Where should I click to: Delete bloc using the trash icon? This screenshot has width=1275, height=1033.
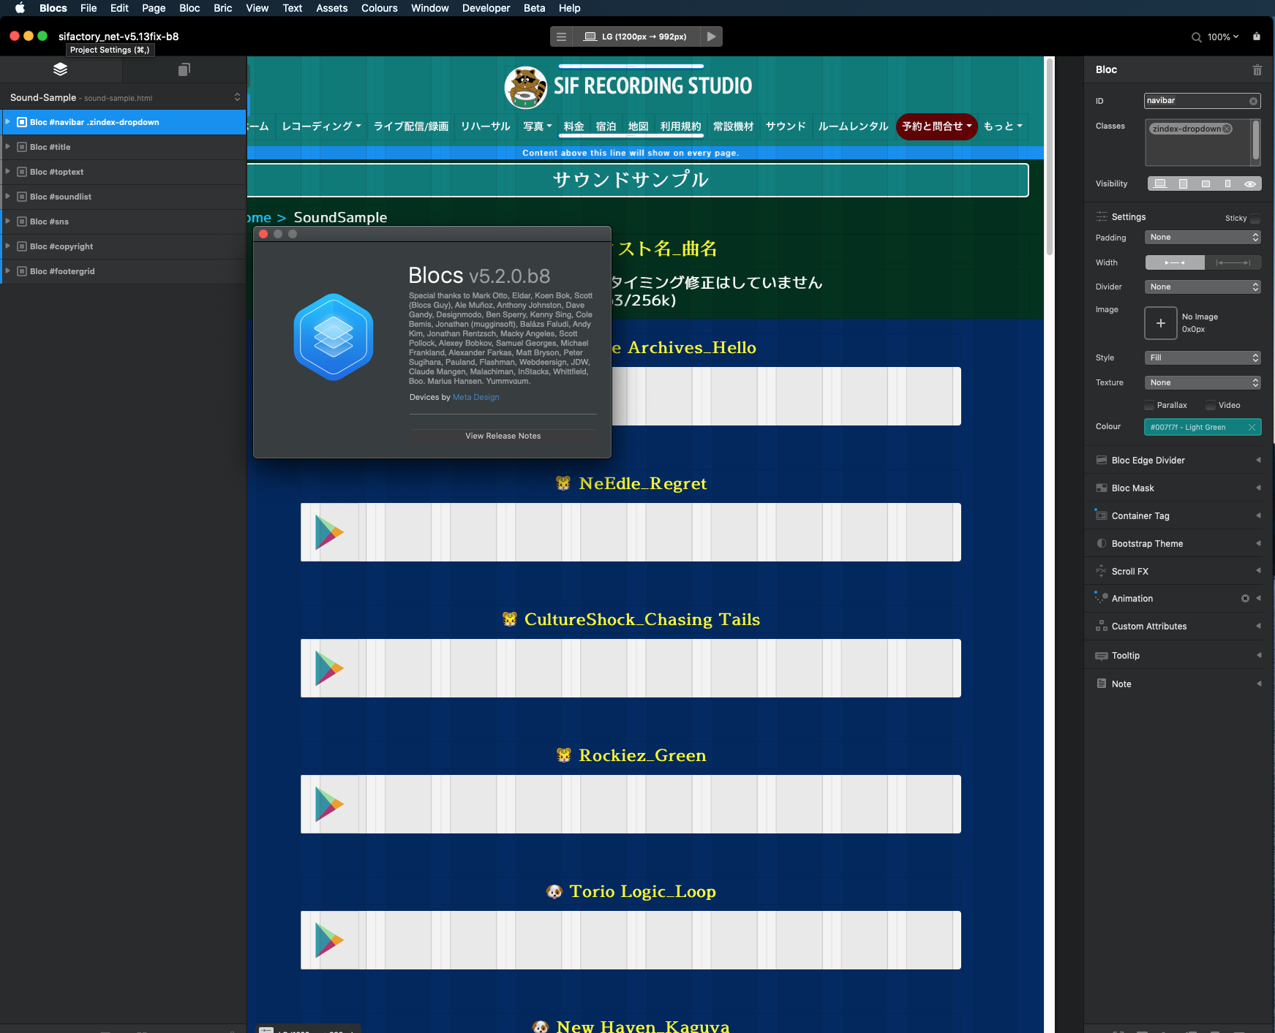(1257, 70)
